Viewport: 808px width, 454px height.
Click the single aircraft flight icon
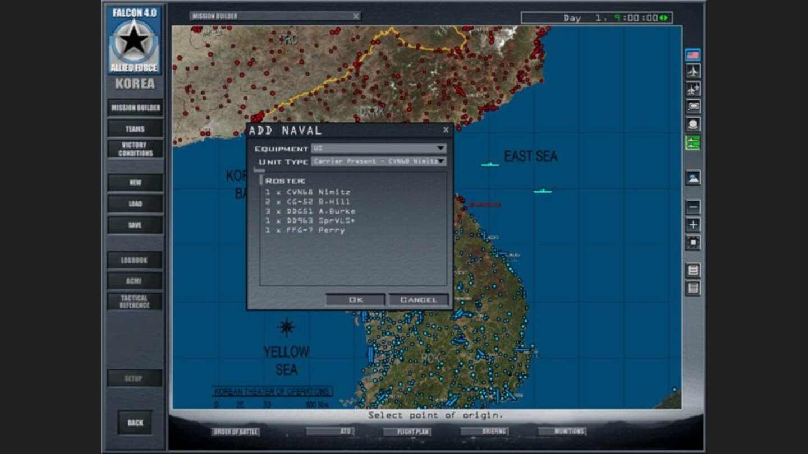point(693,71)
